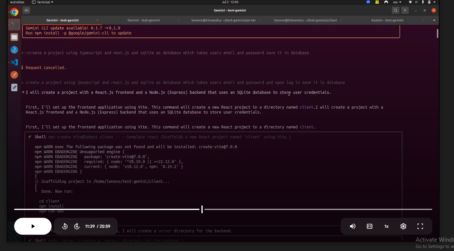This screenshot has height=251, width=454.
Task: Click the cd client line
Action: pos(49,201)
